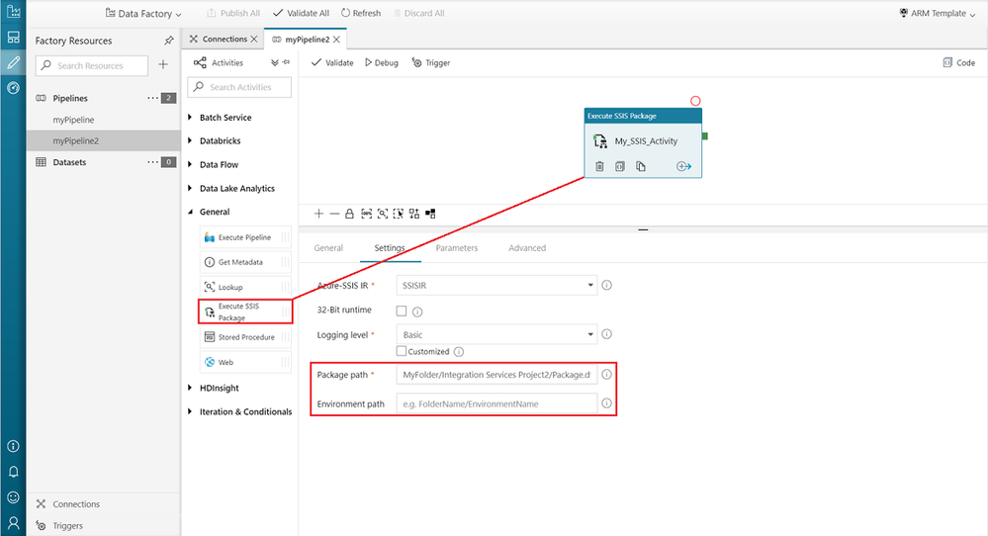Screen dimensions: 988x536
Task: Click Debug in pipeline toolbar
Action: pos(381,63)
